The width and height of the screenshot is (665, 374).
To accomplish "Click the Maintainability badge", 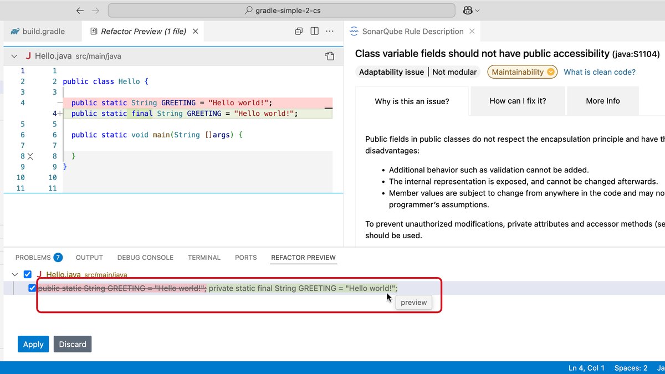I will point(523,72).
